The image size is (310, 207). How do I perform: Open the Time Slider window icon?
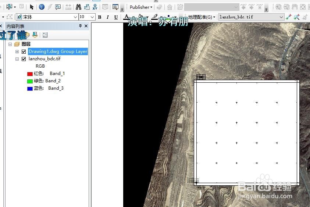(x=105, y=7)
